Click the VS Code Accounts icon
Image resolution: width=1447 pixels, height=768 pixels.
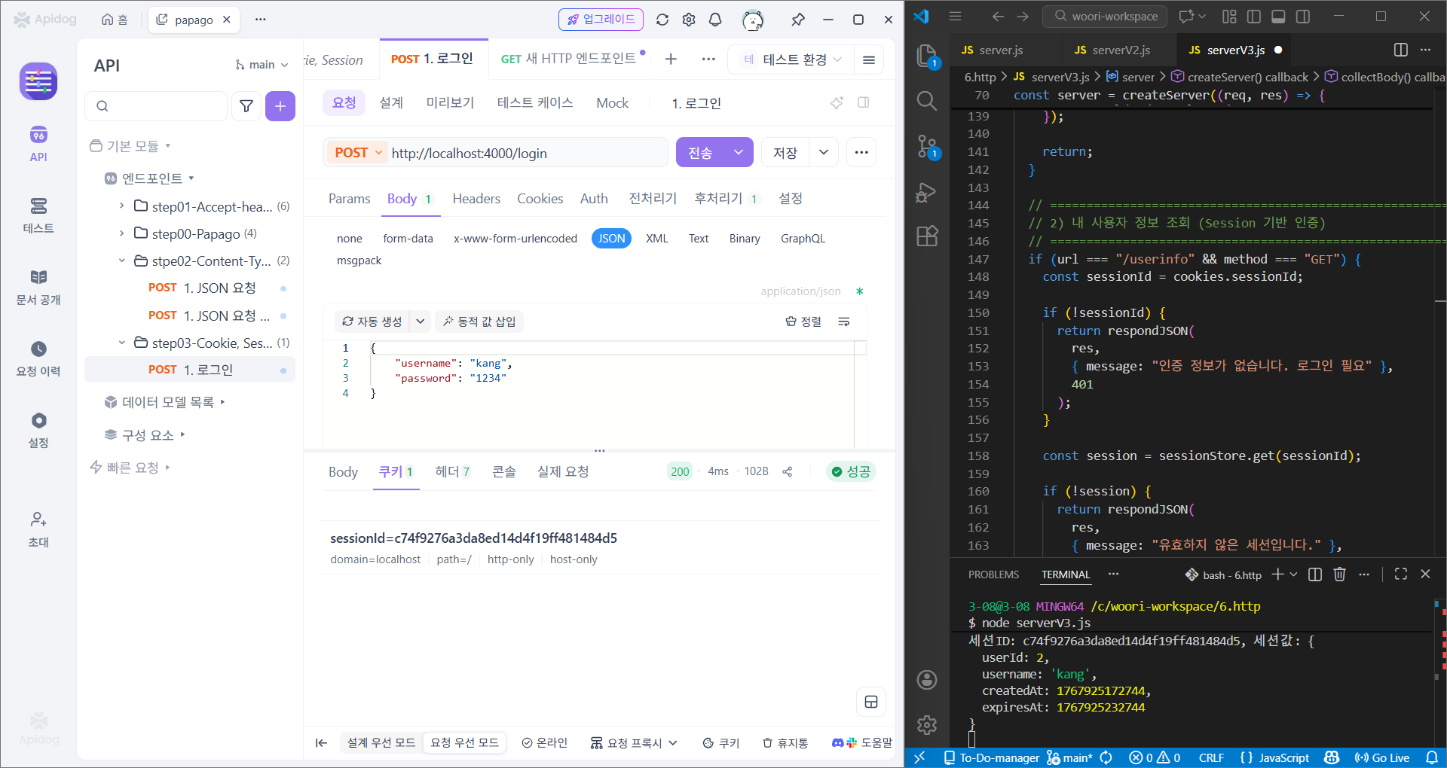coord(927,680)
